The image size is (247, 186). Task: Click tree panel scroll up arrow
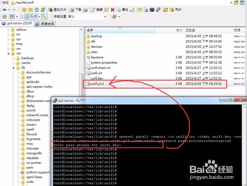point(81,29)
